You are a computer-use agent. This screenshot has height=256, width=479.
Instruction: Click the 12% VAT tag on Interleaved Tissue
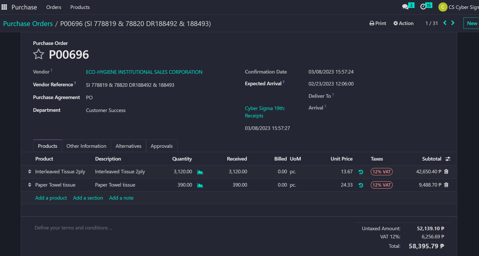pos(381,172)
